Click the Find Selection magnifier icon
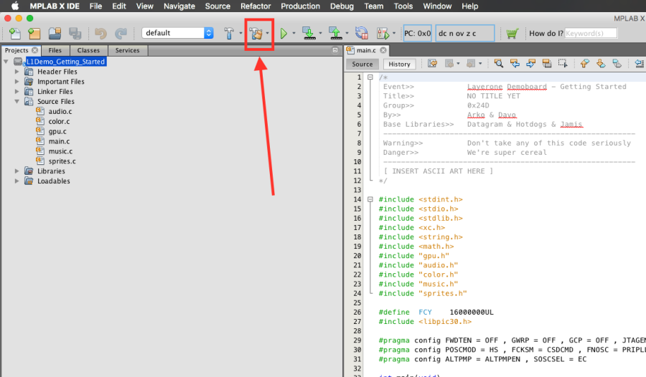This screenshot has width=646, height=377. point(497,64)
